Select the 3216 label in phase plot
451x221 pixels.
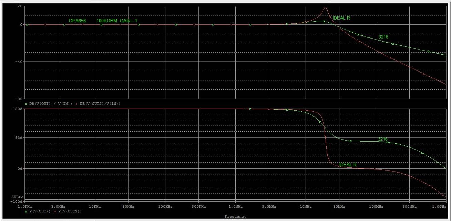382,139
